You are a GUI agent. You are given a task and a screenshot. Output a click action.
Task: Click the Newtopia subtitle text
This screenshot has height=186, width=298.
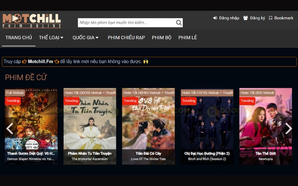(266, 159)
